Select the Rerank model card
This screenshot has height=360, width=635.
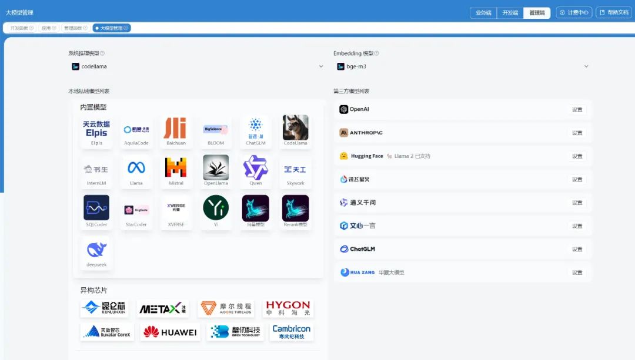295,213
